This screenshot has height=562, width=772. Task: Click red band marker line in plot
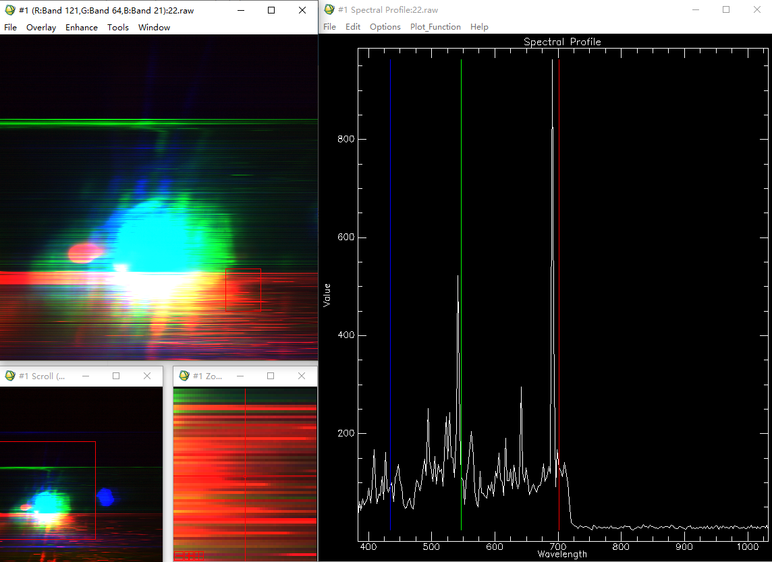point(559,296)
